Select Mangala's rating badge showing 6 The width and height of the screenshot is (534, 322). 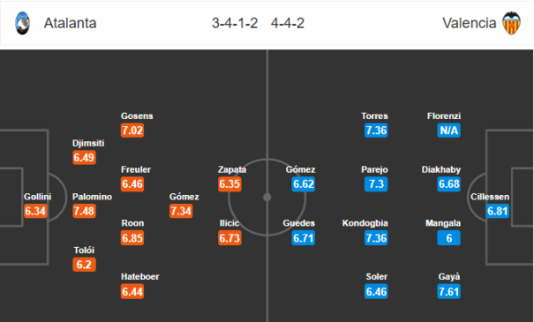[x=449, y=238]
